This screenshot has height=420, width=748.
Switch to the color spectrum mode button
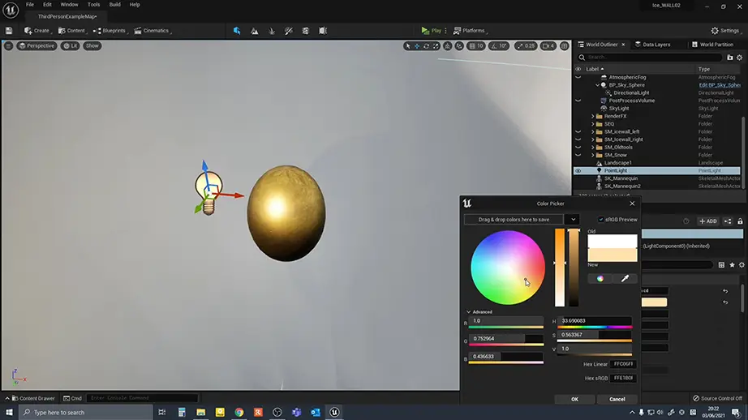click(600, 278)
